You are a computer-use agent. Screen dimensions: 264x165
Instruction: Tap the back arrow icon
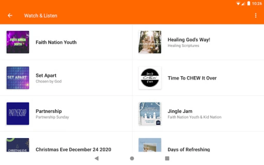[x=10, y=16]
